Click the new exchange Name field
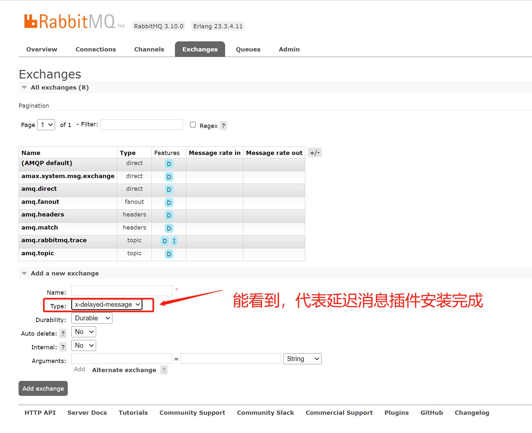Viewport: 532px width, 433px height. point(122,291)
